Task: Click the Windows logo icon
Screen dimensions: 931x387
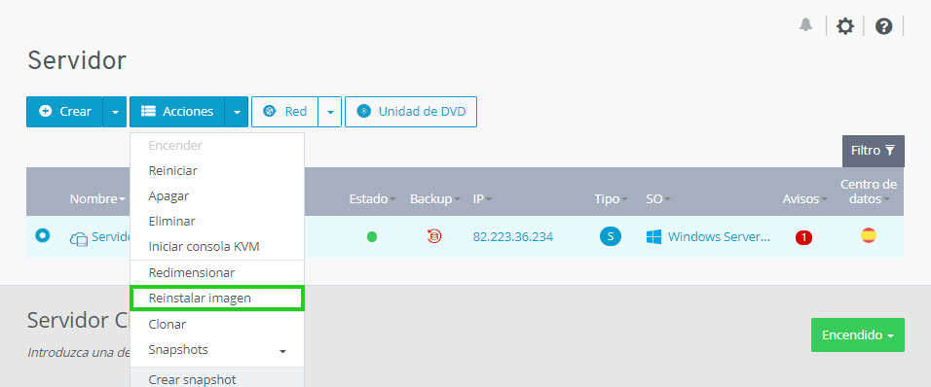Action: coord(653,237)
